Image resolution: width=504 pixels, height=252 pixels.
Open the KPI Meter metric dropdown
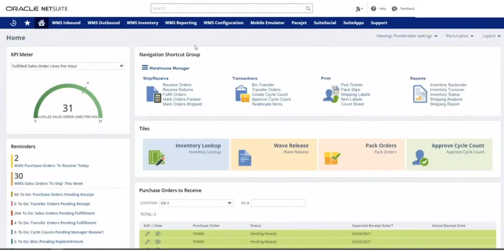(68, 66)
